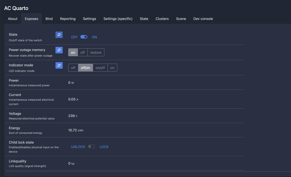Toggle the switch State to OFF
Screen dimensions: 291x177
(84, 37)
